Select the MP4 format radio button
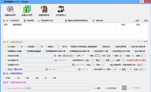Screen dimensions: 151x92 7,78
